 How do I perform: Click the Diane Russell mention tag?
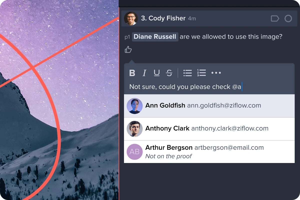pos(155,37)
